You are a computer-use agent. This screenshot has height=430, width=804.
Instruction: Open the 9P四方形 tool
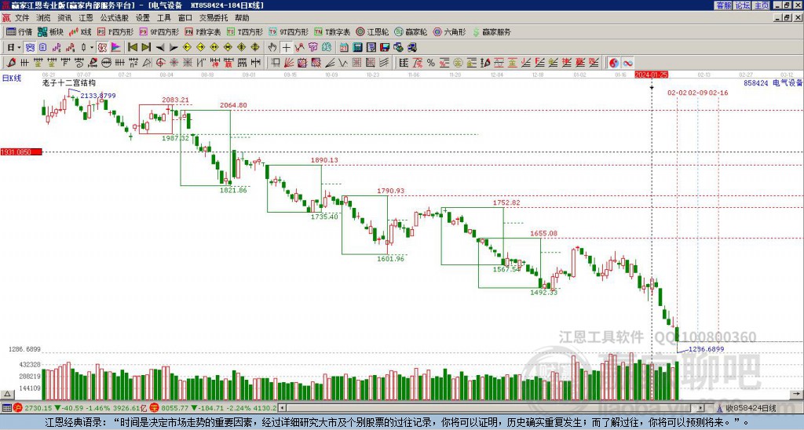coord(159,31)
